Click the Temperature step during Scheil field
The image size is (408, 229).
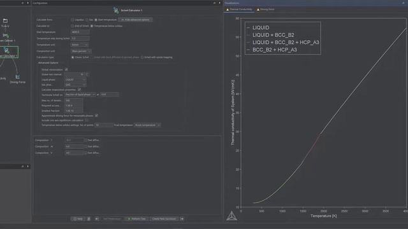80,38
